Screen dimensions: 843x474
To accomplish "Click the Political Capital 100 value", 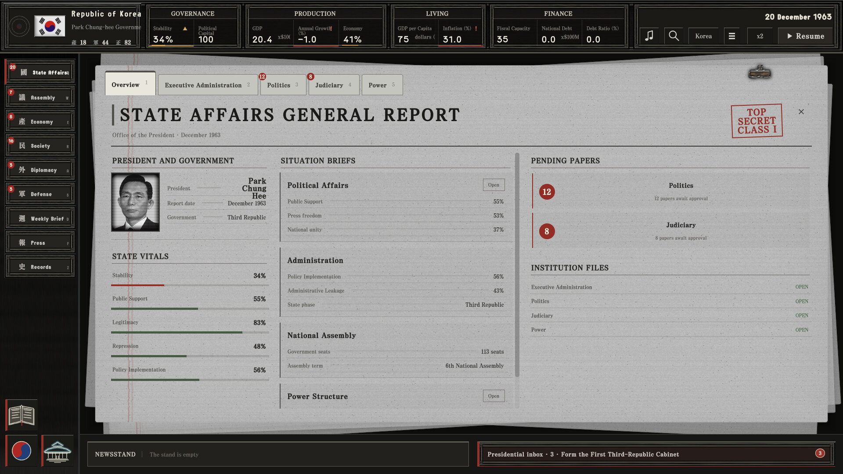I will coord(206,39).
